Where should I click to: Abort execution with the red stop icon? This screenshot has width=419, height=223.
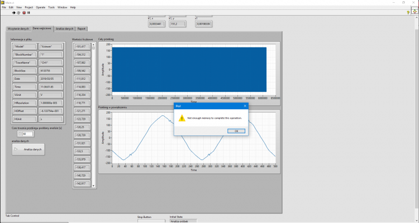point(24,12)
